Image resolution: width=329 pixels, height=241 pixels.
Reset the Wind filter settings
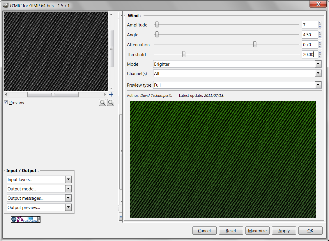tap(231, 231)
